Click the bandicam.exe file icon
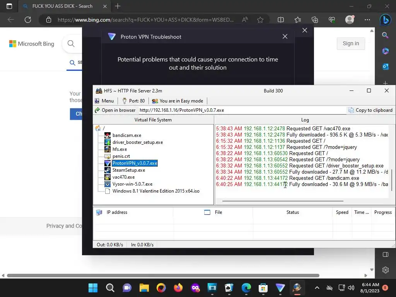 click(108, 135)
